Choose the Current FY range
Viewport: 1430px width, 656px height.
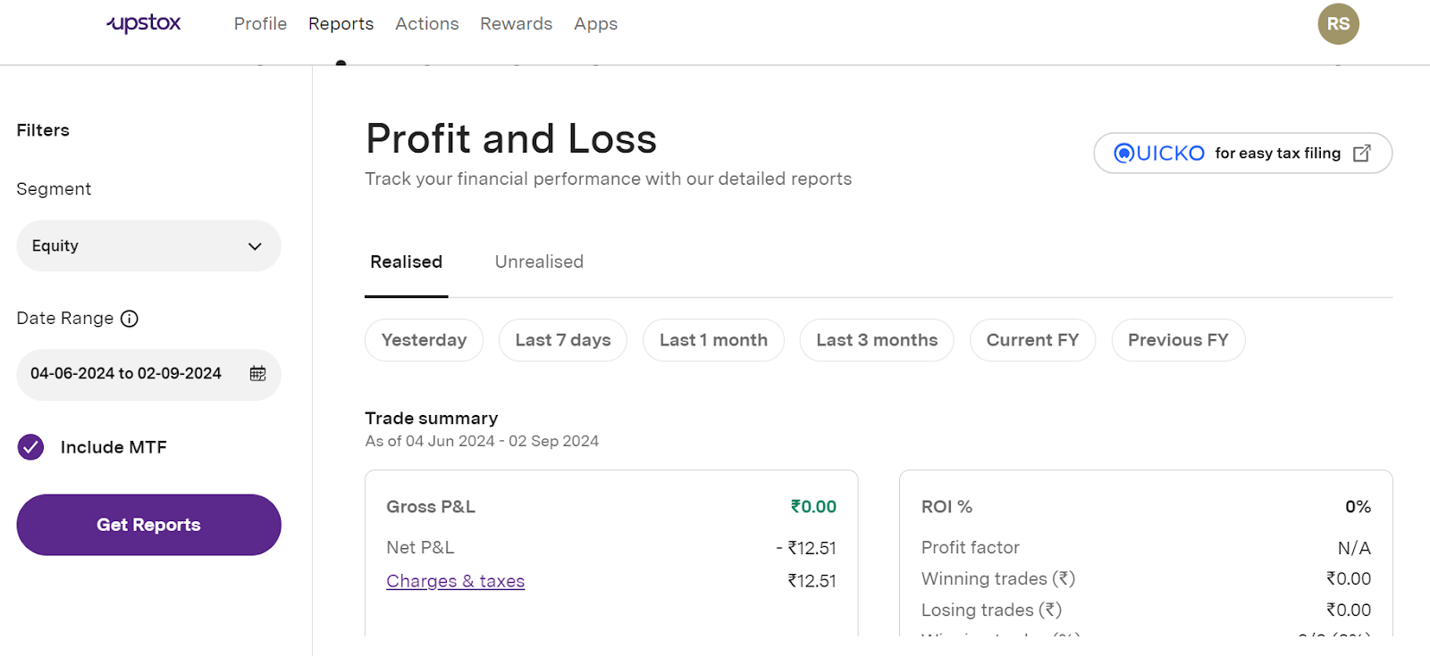click(1032, 340)
